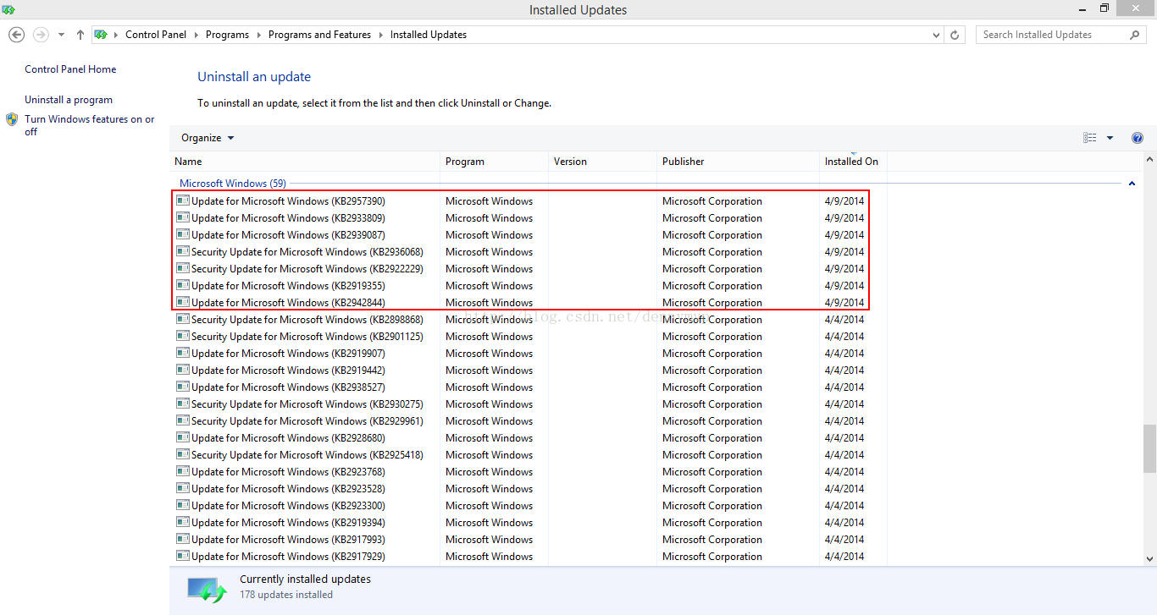Select Update for Microsoft Windows (KB2923528)
Screen dimensions: 1157x615
coord(288,489)
